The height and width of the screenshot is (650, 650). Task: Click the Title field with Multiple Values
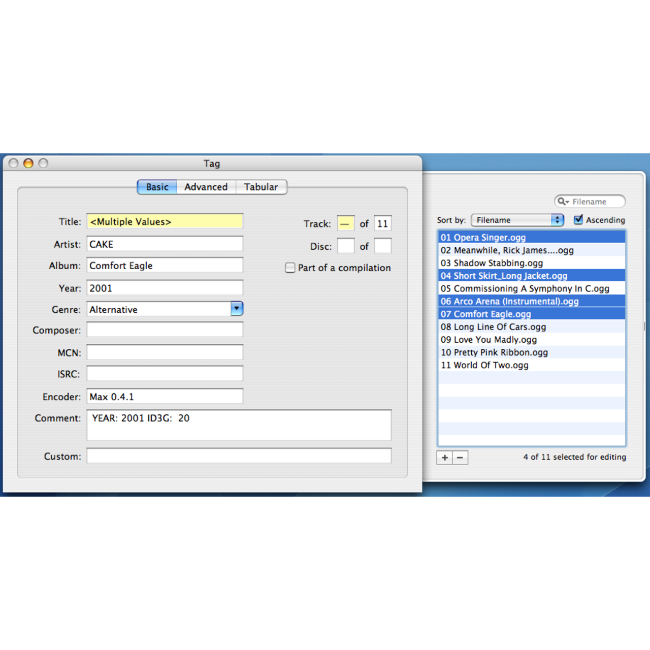[165, 221]
